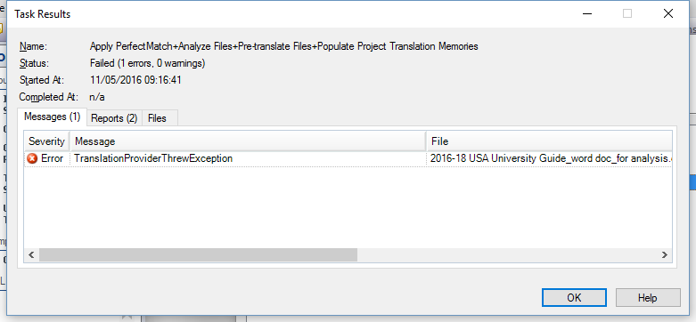Click the File column header
696x322 pixels.
(x=549, y=141)
